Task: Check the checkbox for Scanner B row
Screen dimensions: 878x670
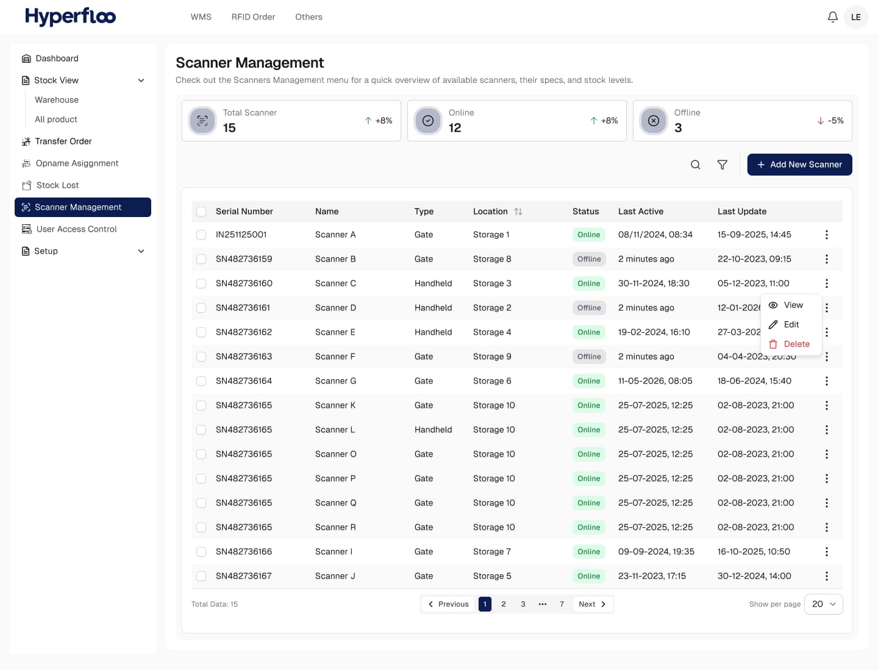Action: [201, 258]
